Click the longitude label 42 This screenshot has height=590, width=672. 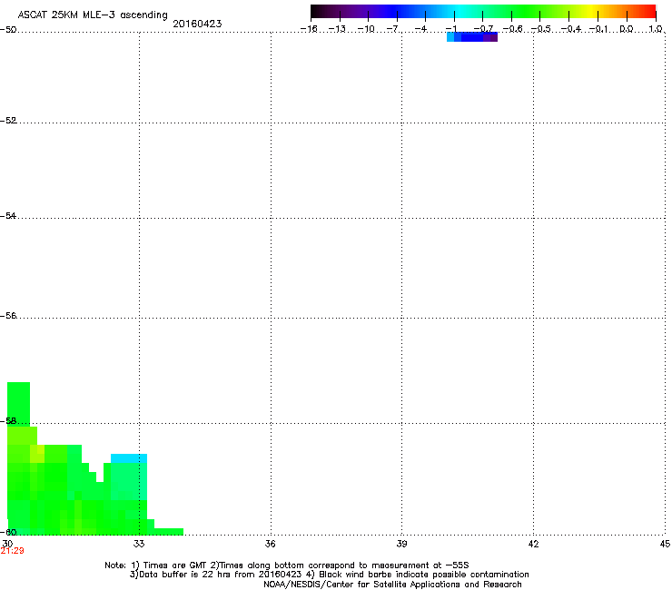pos(533,544)
